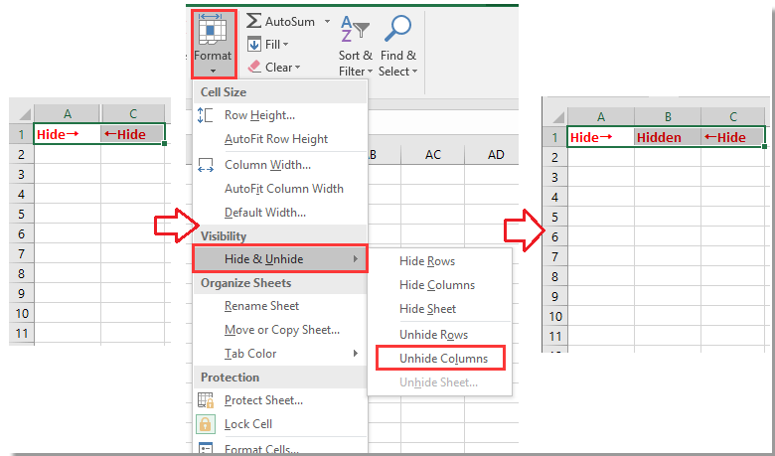Viewport: 775px width, 456px height.
Task: Open Find & Select magnifier icon
Action: click(397, 28)
